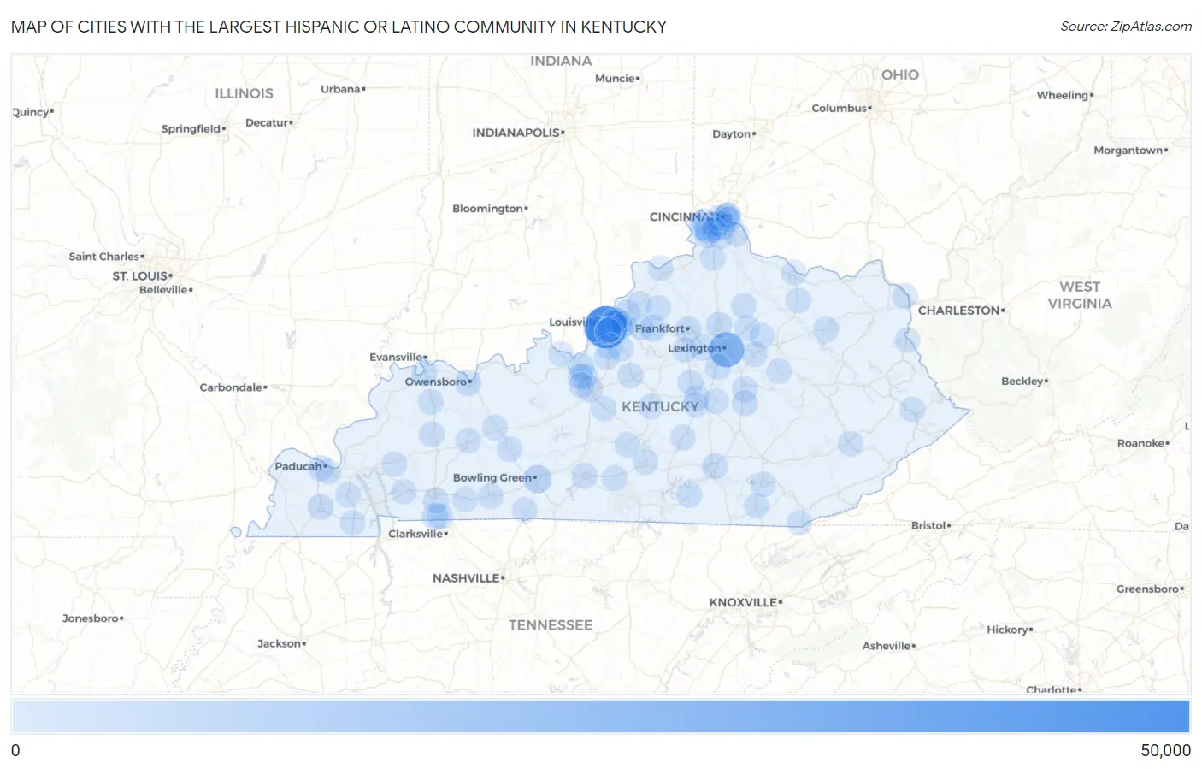Image resolution: width=1202 pixels, height=769 pixels.
Task: Click the Carbondale city label
Action: tap(231, 387)
